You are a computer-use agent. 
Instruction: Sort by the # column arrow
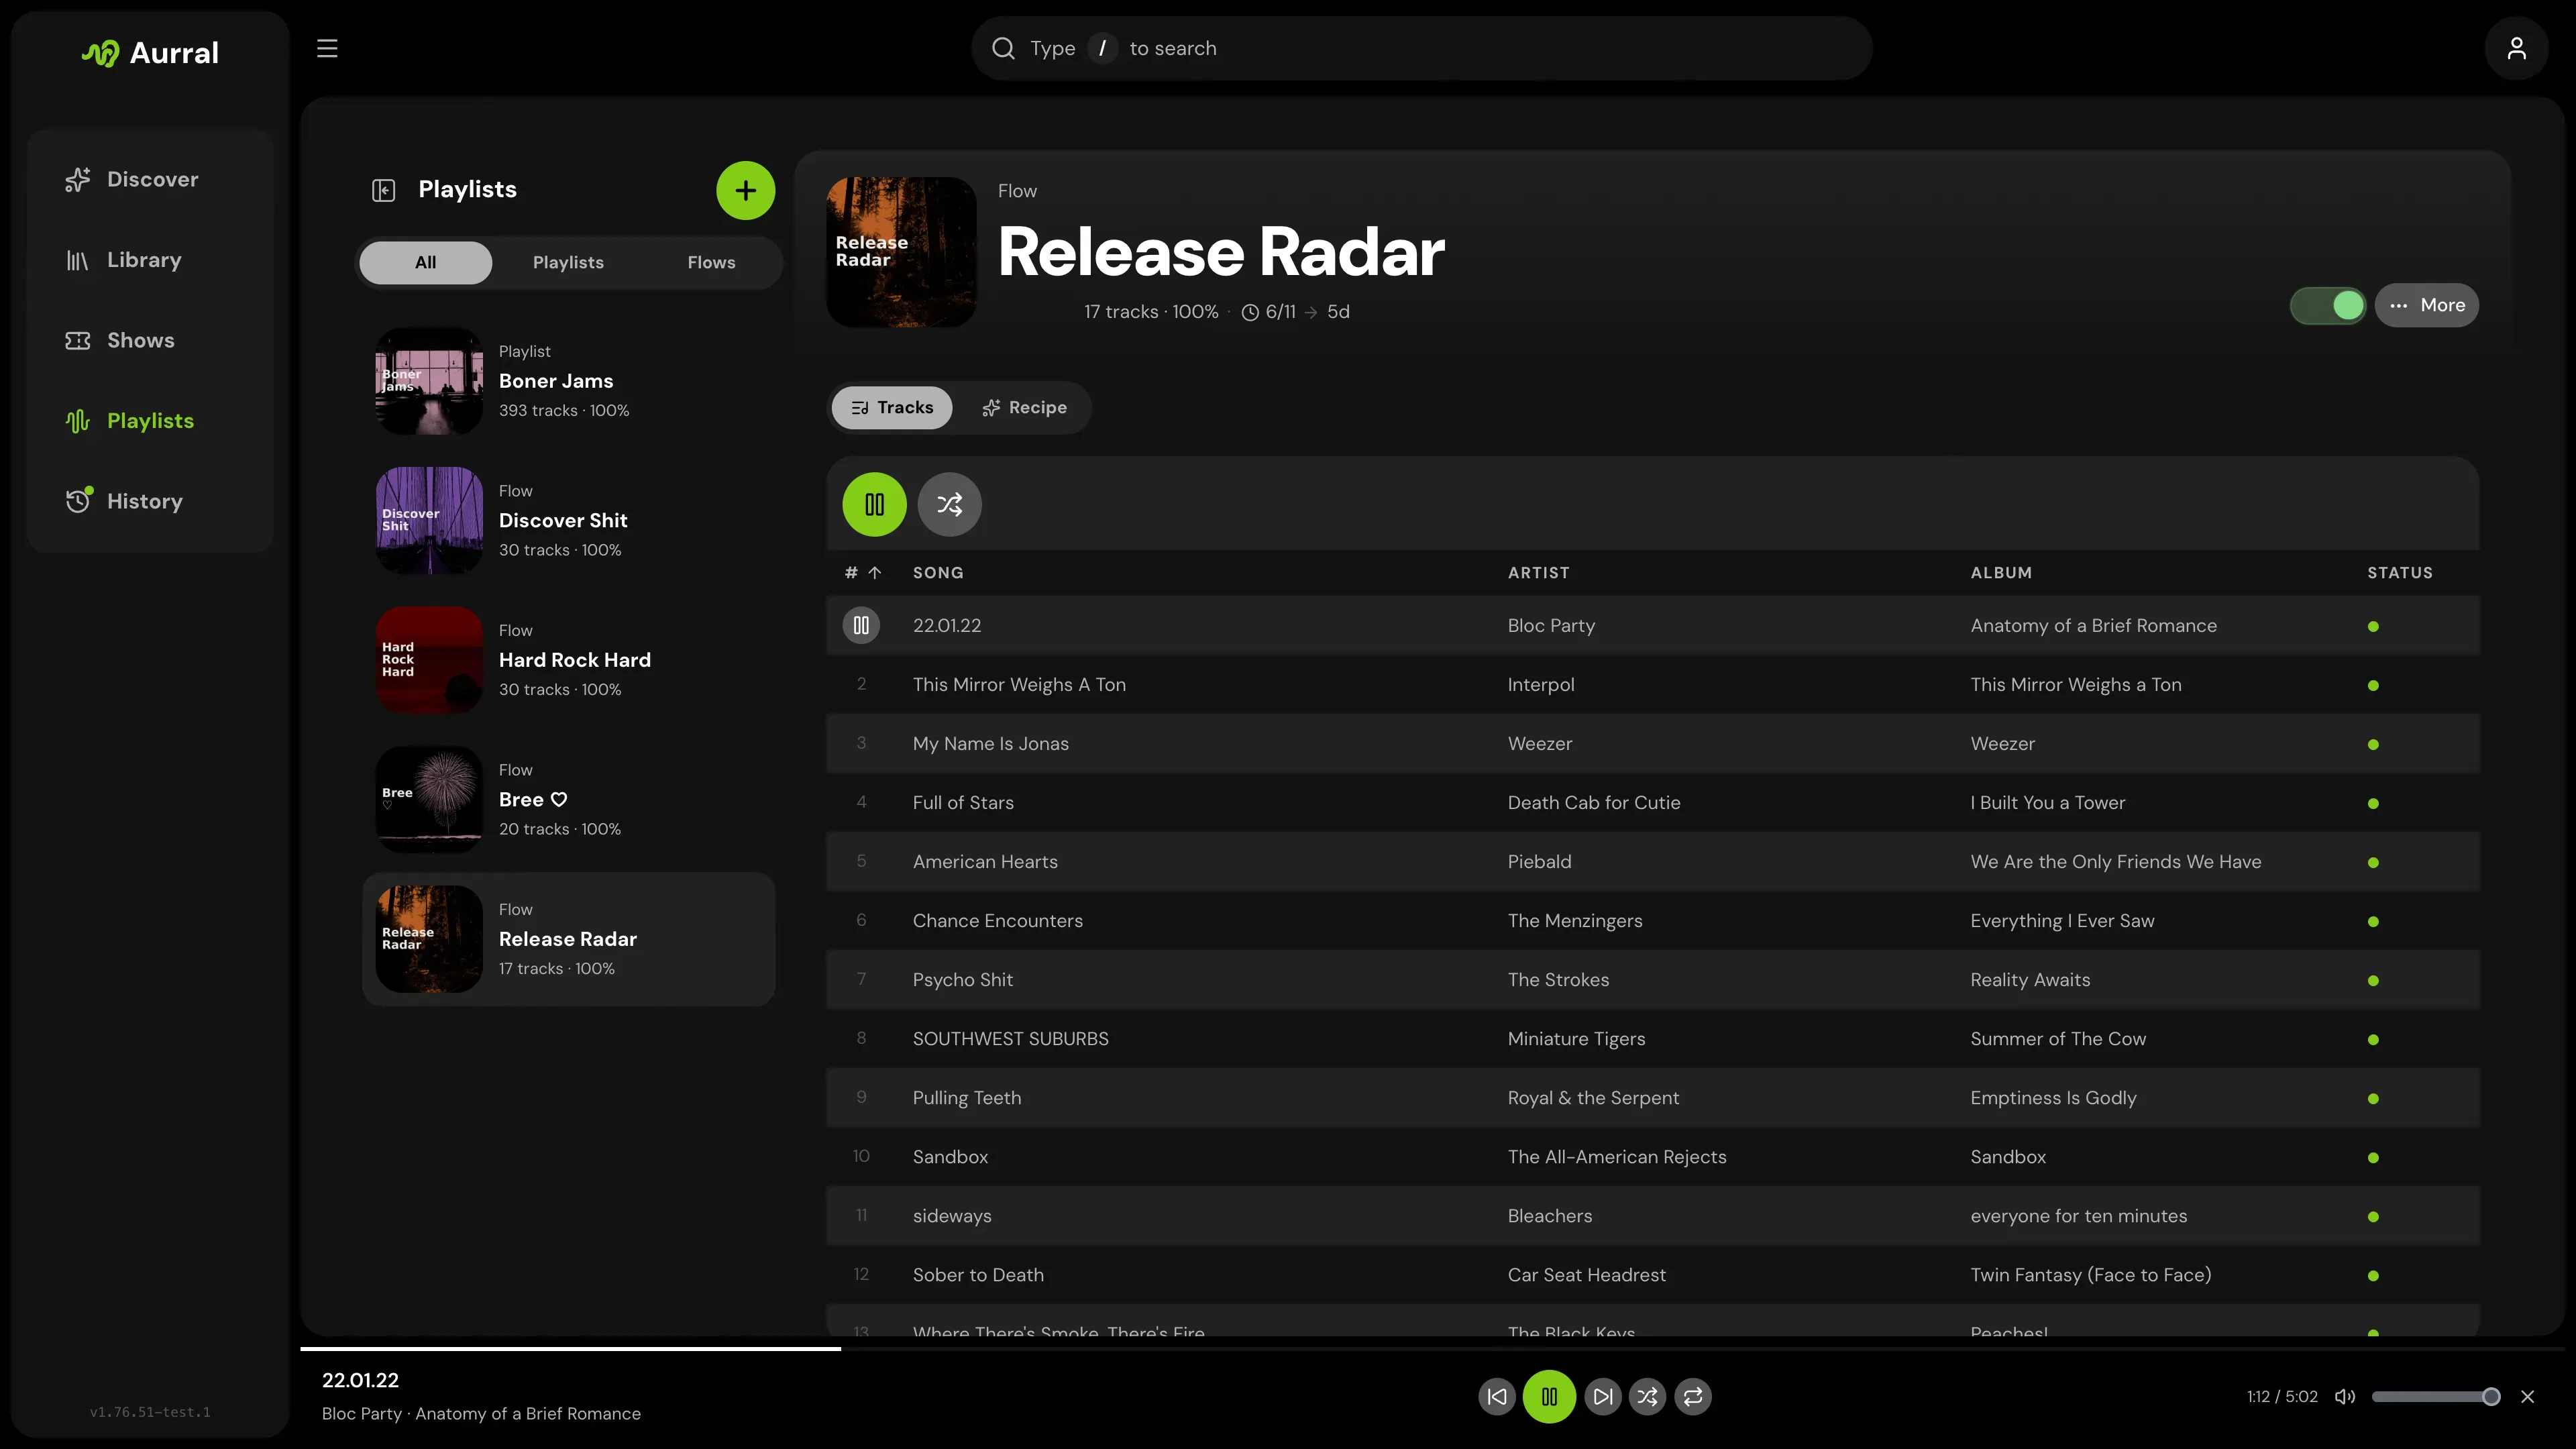(874, 573)
